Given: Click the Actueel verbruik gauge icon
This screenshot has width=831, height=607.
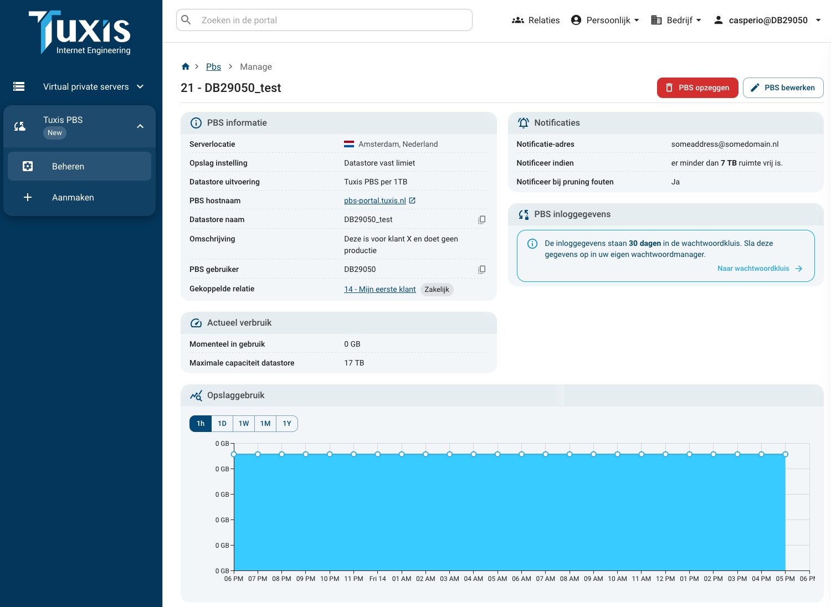Looking at the screenshot, I should (x=196, y=323).
